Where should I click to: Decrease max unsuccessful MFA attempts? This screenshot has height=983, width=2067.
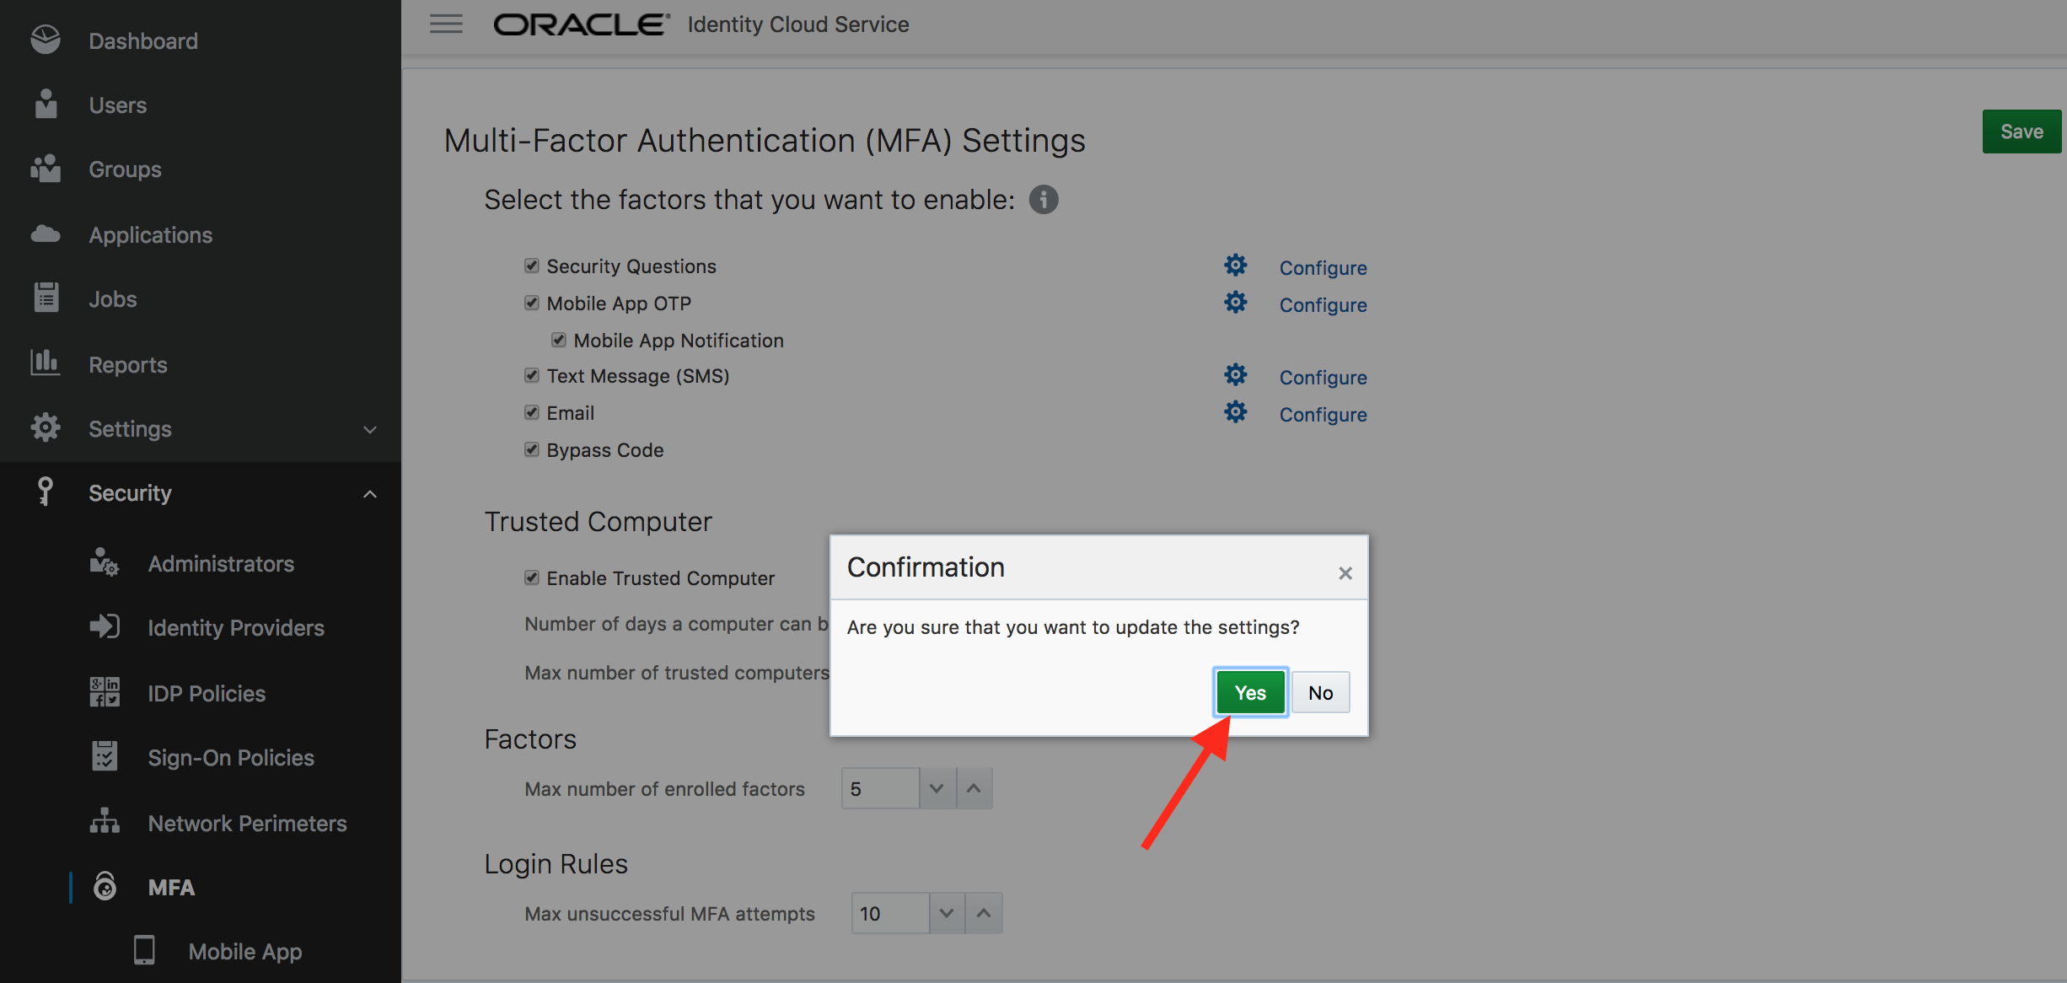point(948,913)
